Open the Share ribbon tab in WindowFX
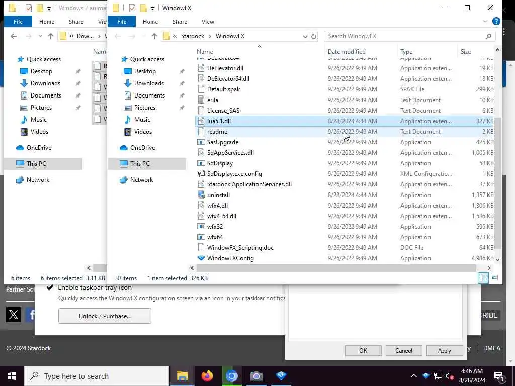Image resolution: width=515 pixels, height=386 pixels. (x=180, y=21)
